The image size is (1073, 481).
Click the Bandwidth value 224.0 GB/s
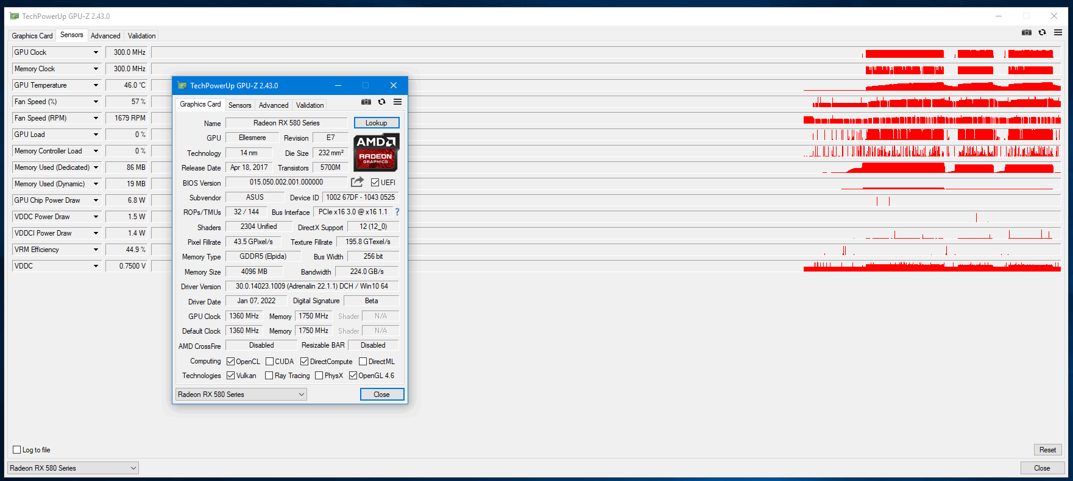pyautogui.click(x=367, y=271)
